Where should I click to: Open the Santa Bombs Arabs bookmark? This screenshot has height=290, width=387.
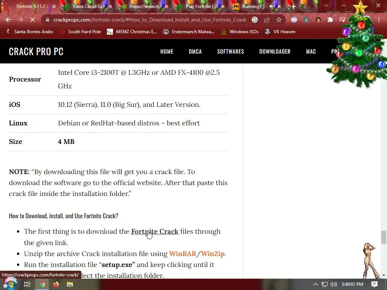[29, 32]
